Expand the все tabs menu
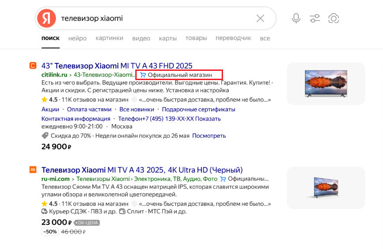The height and width of the screenshot is (249, 383). pos(265,38)
